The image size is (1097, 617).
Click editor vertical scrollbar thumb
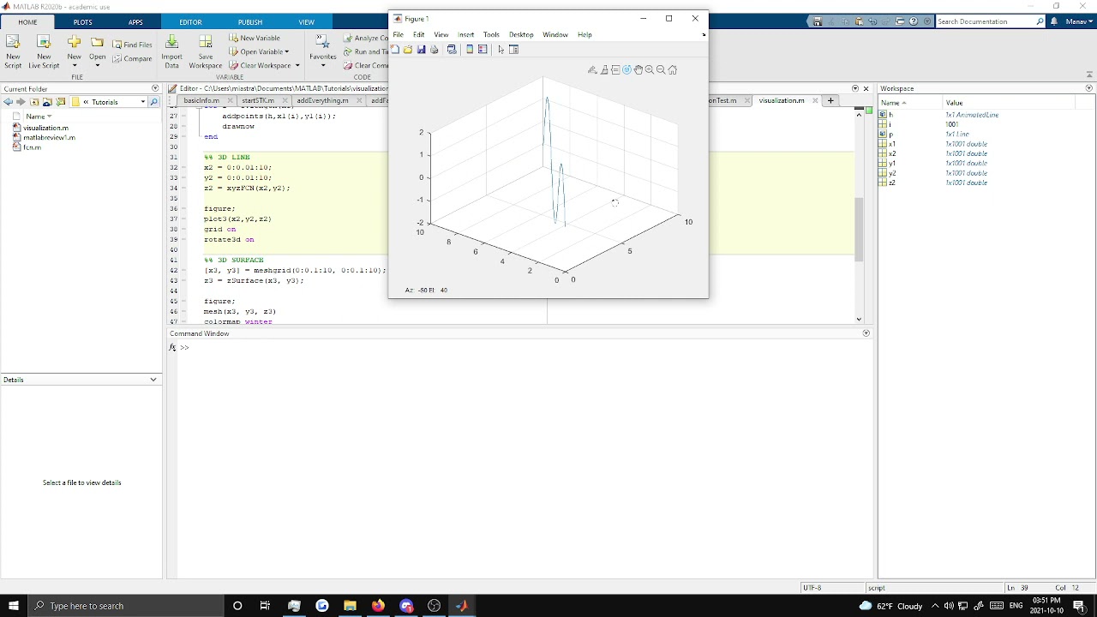859,229
